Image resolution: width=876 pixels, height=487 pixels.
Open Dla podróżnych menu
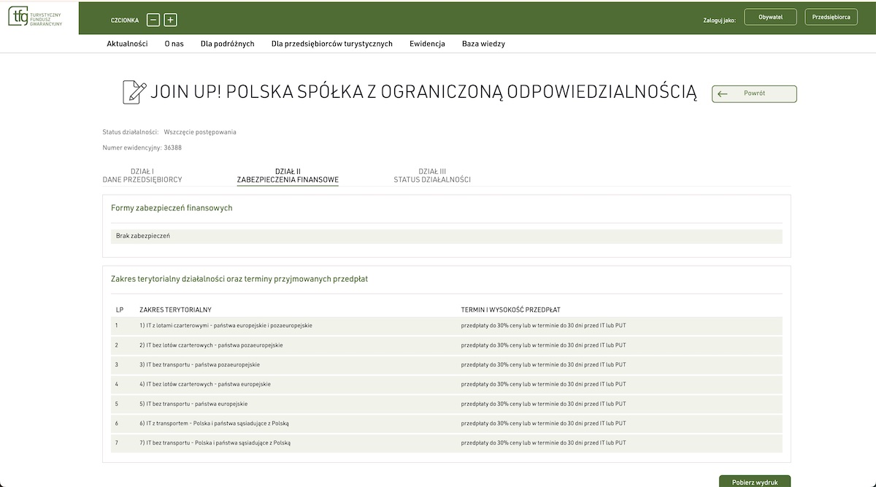(228, 44)
